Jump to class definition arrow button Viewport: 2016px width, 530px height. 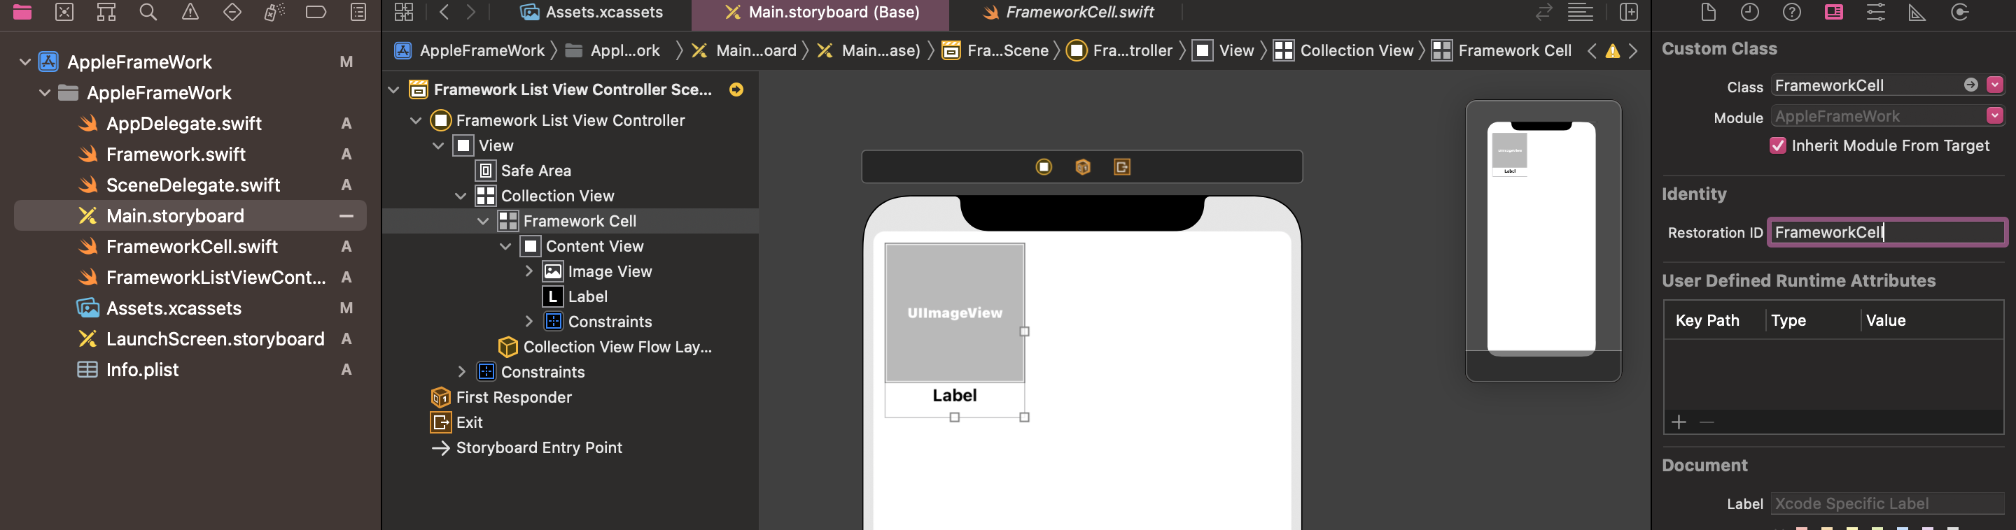click(x=1971, y=85)
